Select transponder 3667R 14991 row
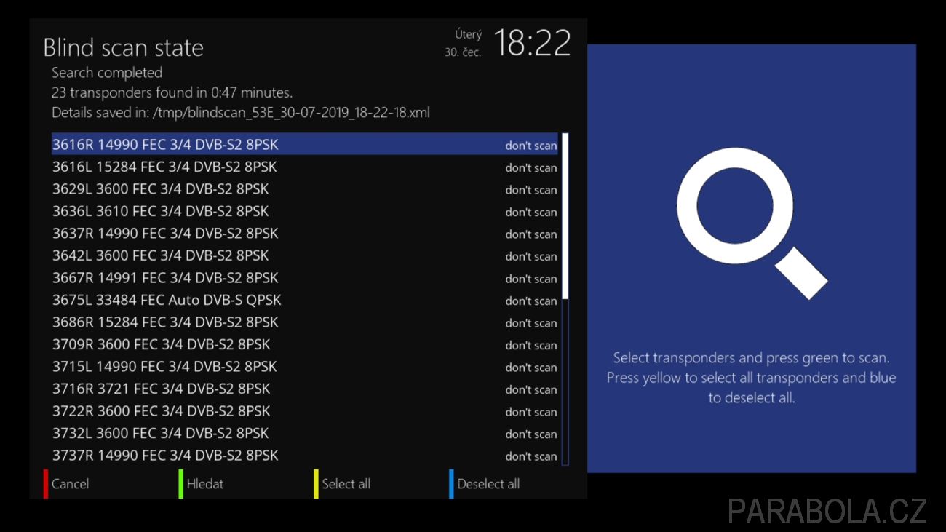 click(x=305, y=278)
